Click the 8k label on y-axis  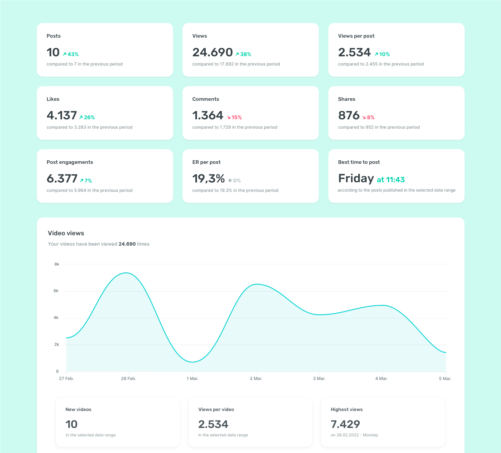(x=57, y=264)
